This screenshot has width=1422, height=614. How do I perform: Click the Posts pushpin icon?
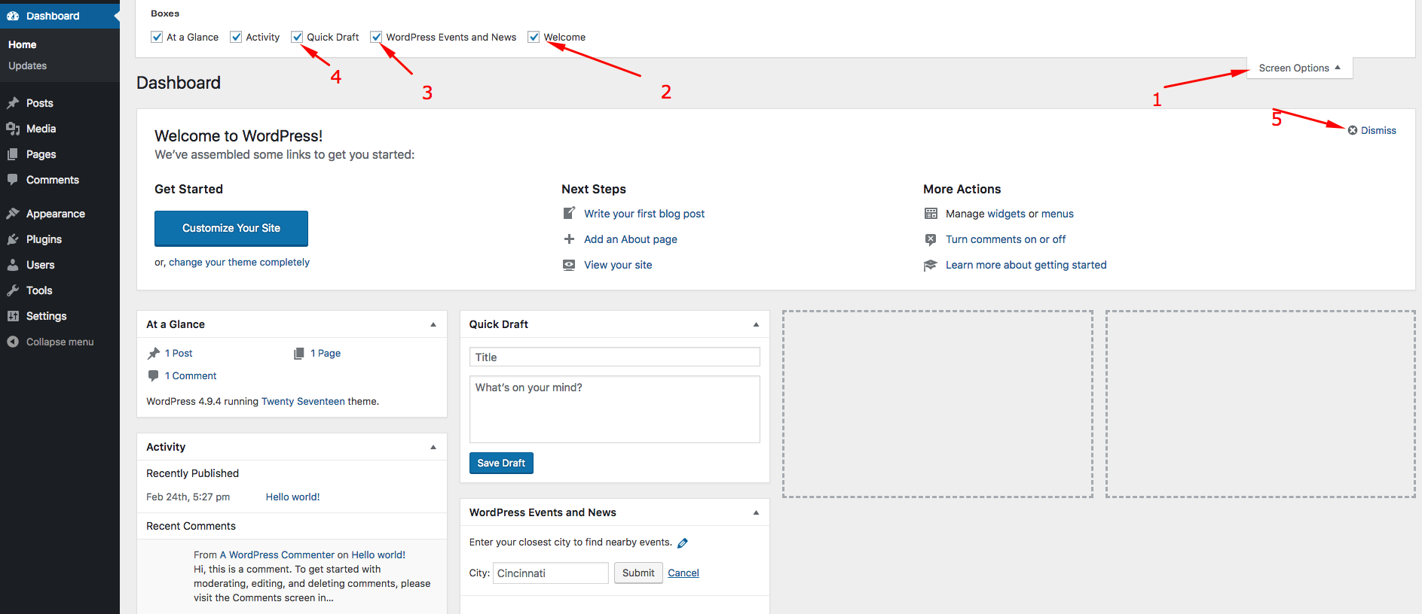(x=13, y=103)
